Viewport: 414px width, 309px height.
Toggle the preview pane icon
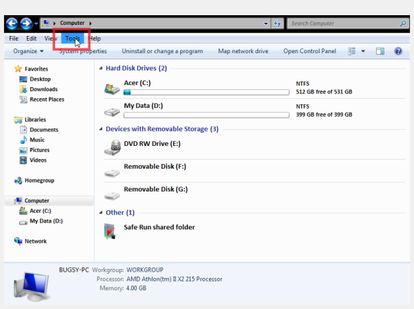(x=380, y=51)
